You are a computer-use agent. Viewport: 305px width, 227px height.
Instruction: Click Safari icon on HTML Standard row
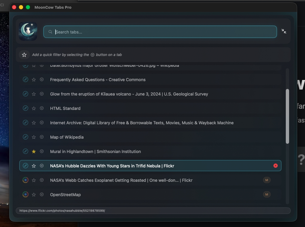tap(26, 108)
